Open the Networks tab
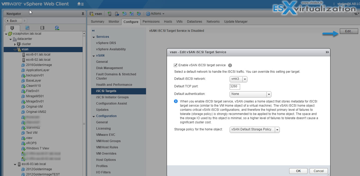Image resolution: width=360 pixels, height=176 pixels. (213, 22)
